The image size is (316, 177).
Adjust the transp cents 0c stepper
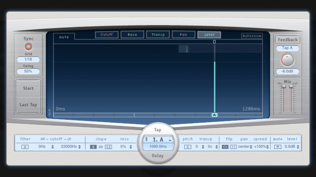click(x=217, y=147)
